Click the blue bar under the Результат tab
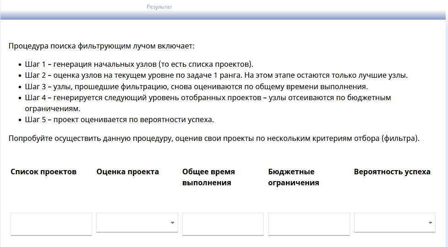Screen dimensions: 448x247 pyautogui.click(x=224, y=16)
